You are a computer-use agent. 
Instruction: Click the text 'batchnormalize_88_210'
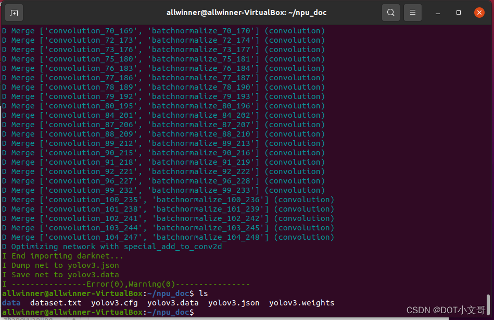(201, 134)
